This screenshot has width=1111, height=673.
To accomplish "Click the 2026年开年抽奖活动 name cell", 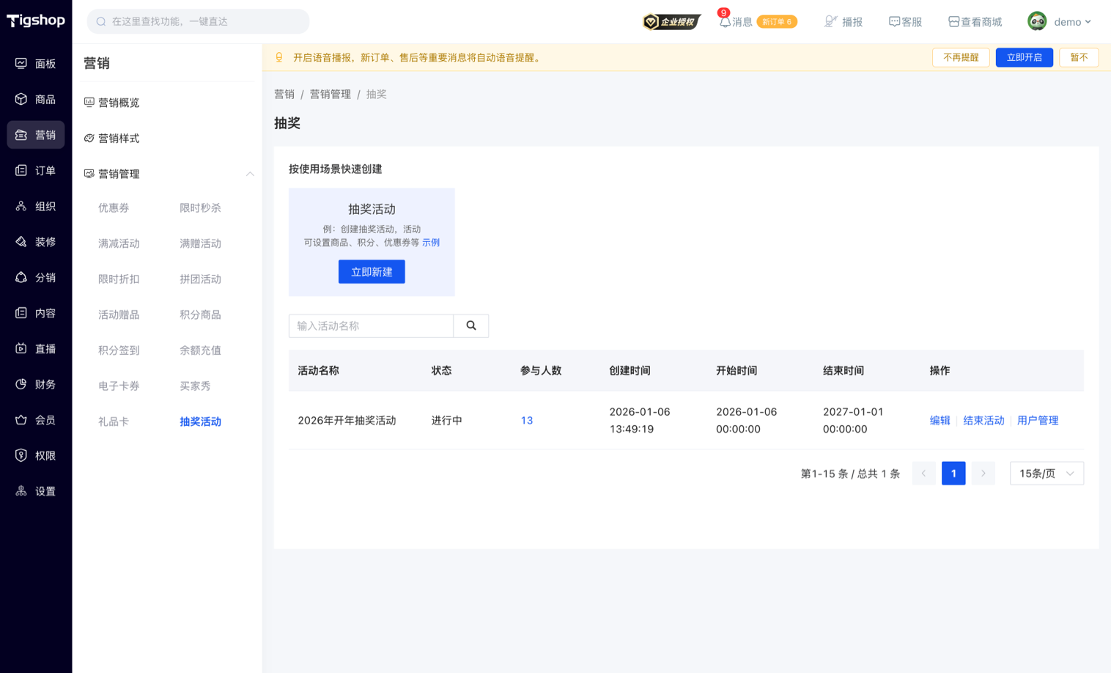I will coord(347,421).
